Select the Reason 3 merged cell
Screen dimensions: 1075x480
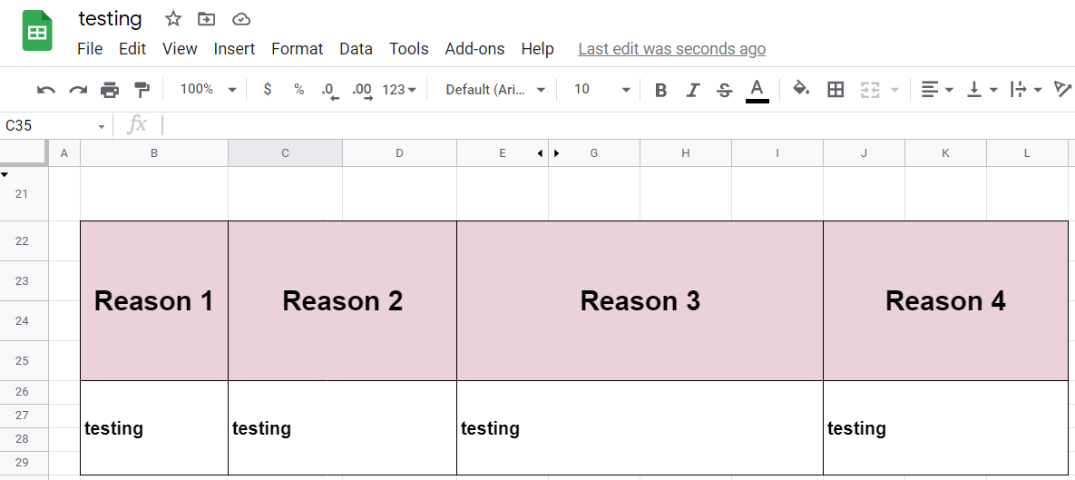(x=640, y=300)
